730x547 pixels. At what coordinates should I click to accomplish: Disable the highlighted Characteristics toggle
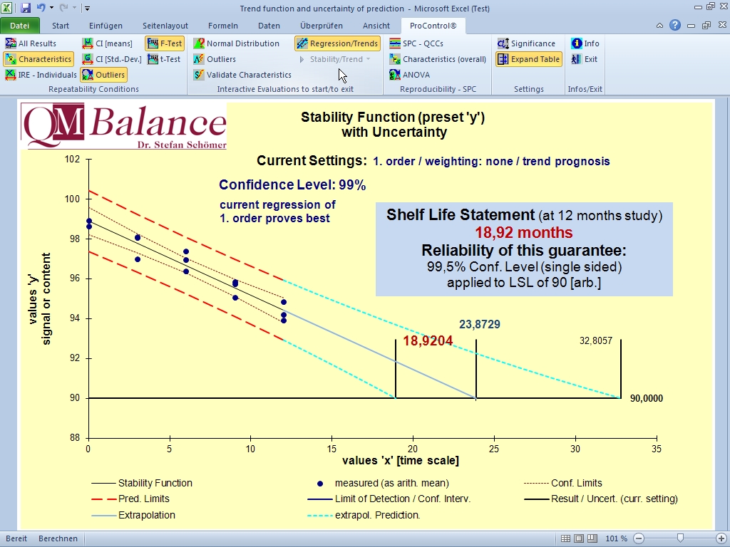[x=38, y=59]
